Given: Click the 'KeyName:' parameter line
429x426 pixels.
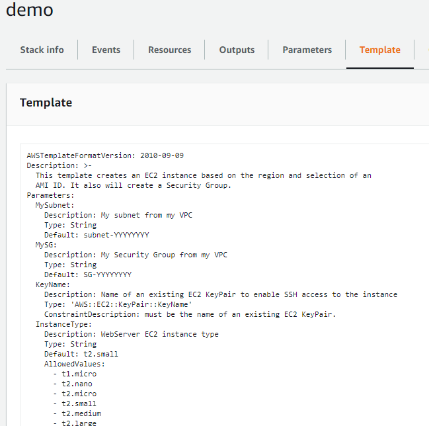Looking at the screenshot, I should tap(52, 284).
